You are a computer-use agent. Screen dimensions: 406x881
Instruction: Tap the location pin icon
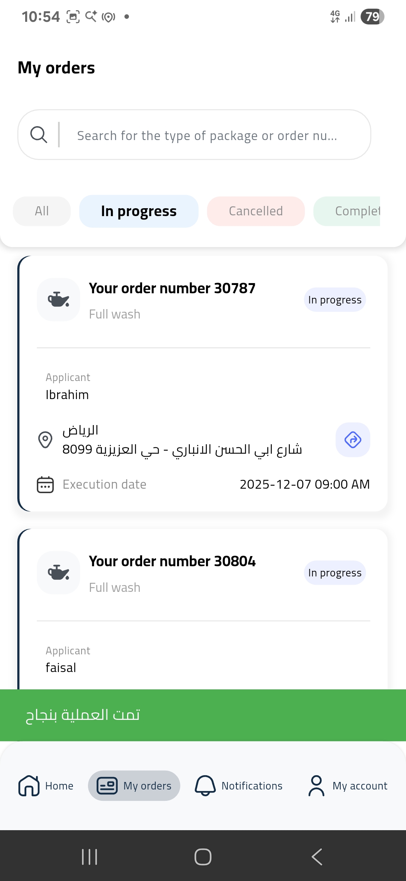coord(45,440)
